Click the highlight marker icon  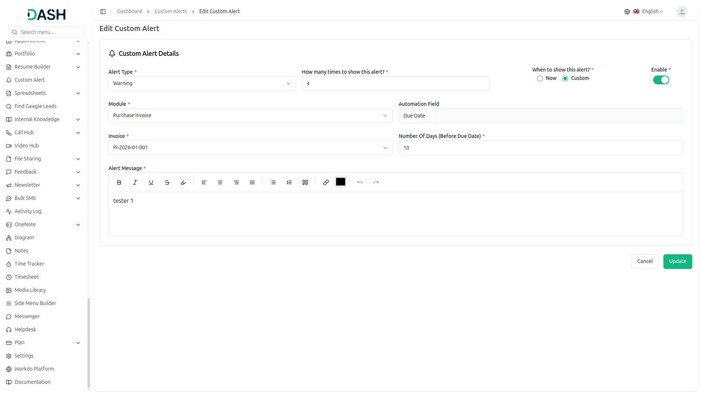coord(183,182)
